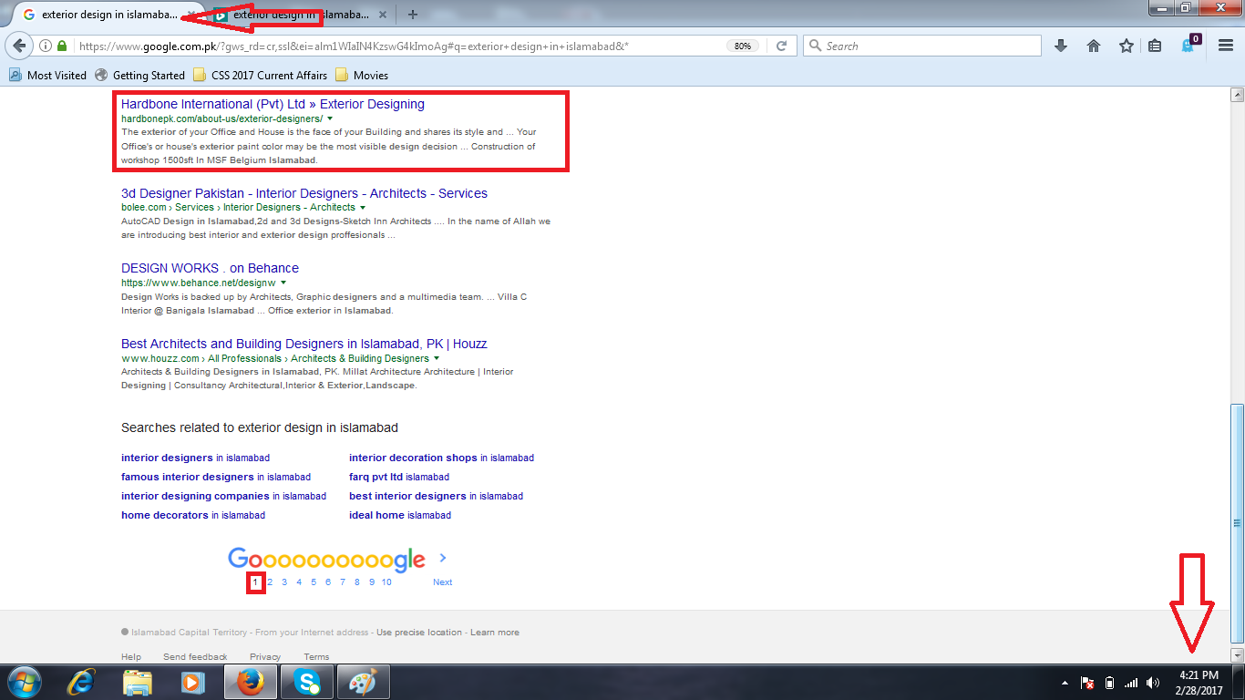This screenshot has height=700, width=1245.
Task: Search related 'interior decoration shops in islamabad'
Action: (441, 458)
